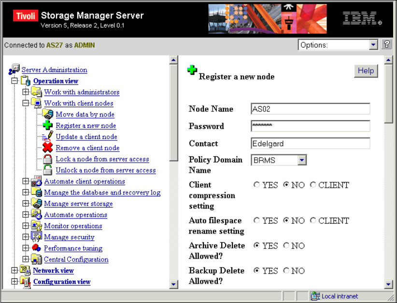Open the Update a client node link
The width and height of the screenshot is (397, 303).
coord(86,137)
